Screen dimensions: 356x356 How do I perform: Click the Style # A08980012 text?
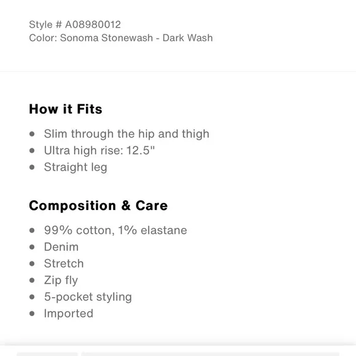[75, 25]
